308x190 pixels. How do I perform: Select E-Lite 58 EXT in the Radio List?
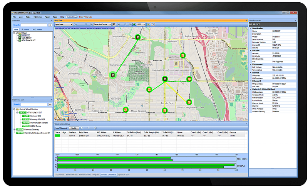[x=27, y=38]
